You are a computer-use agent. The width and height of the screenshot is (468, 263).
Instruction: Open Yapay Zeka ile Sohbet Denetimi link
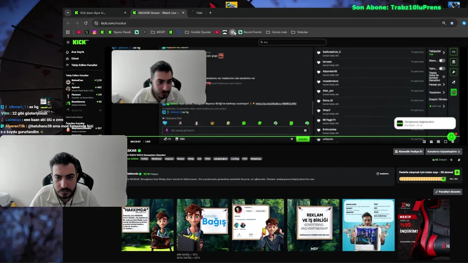pyautogui.click(x=437, y=76)
